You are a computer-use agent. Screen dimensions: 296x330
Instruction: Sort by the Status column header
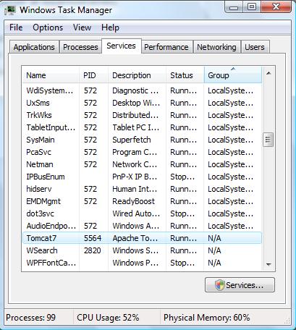click(x=185, y=75)
